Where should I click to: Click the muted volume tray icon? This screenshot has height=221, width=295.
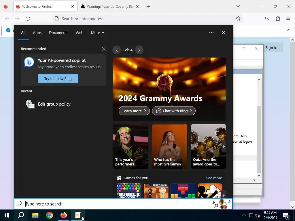click(x=258, y=215)
